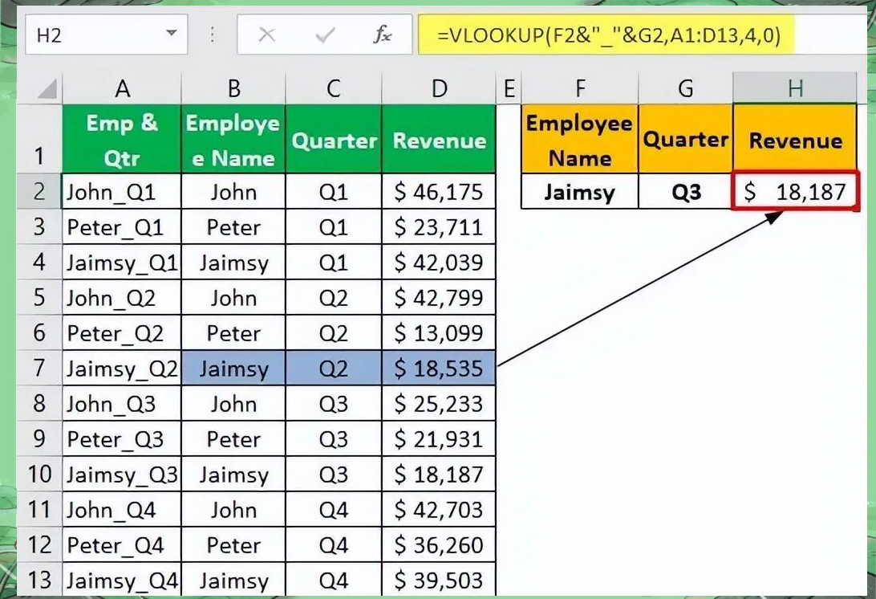The width and height of the screenshot is (876, 599).
Task: Select the cell containing Peter_Q3
Action: pos(121,439)
